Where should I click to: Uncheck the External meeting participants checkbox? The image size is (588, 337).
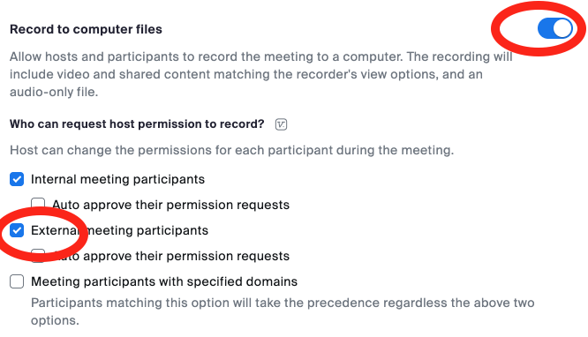click(17, 230)
